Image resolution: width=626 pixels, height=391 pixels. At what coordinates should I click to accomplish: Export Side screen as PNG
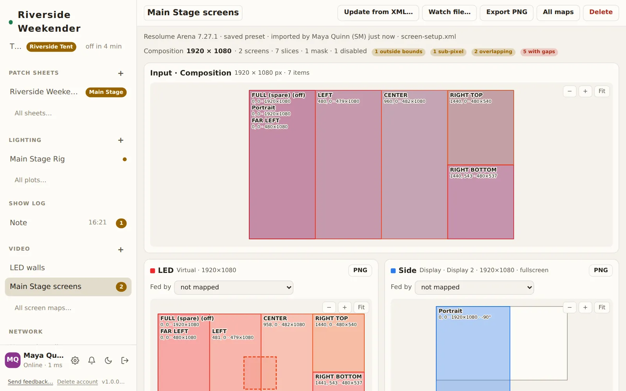[x=601, y=270]
